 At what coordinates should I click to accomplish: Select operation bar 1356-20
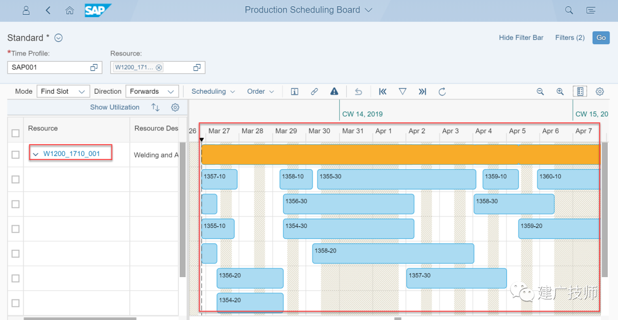coord(250,278)
